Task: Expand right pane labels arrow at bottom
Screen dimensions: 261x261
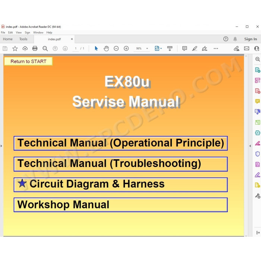Action: 258,233
